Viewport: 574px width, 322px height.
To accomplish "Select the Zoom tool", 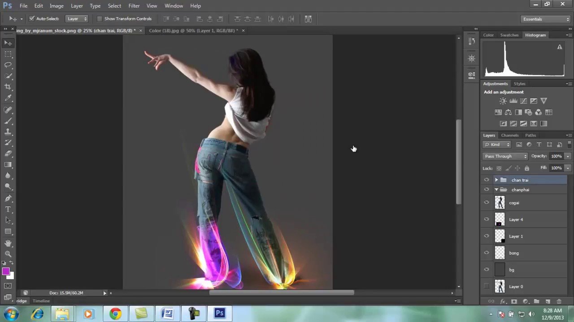I will [8, 253].
